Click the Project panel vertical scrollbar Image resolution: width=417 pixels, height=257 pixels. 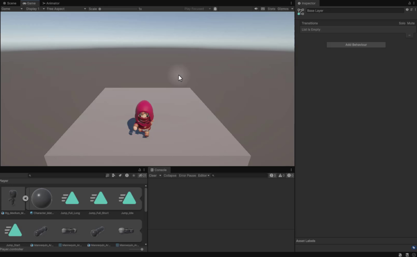146,200
